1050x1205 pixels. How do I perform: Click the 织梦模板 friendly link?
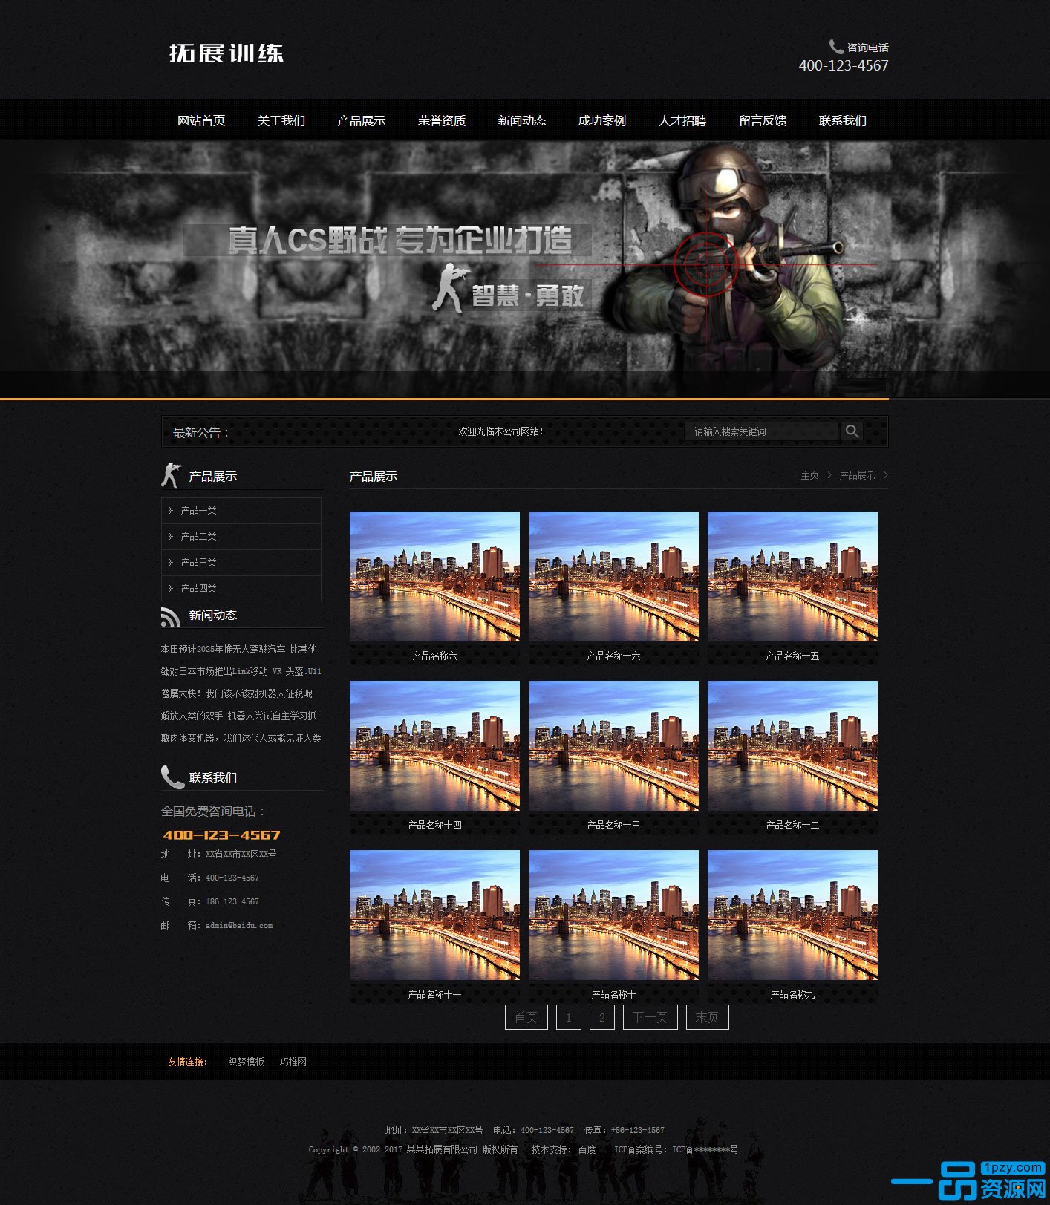click(x=247, y=1062)
